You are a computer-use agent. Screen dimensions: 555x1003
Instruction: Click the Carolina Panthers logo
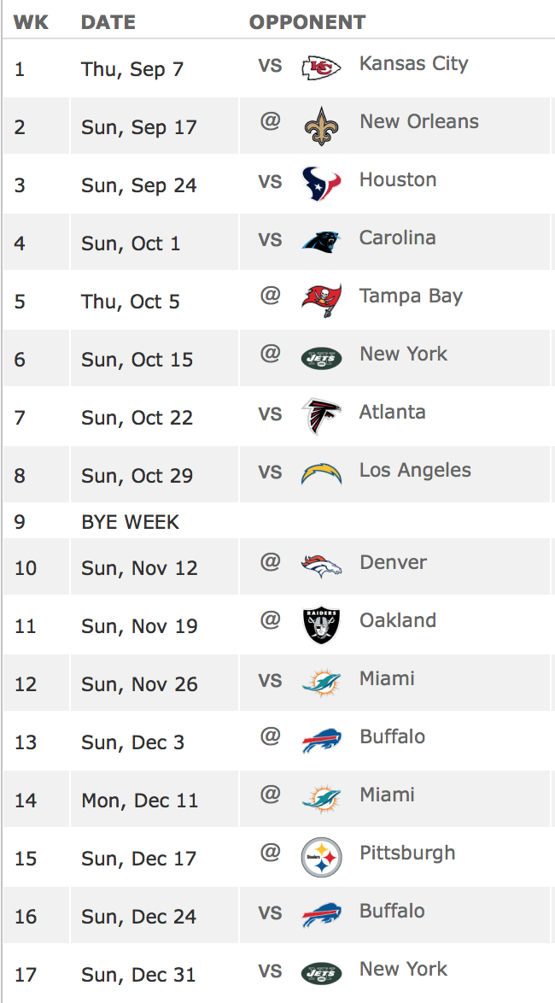pyautogui.click(x=321, y=241)
